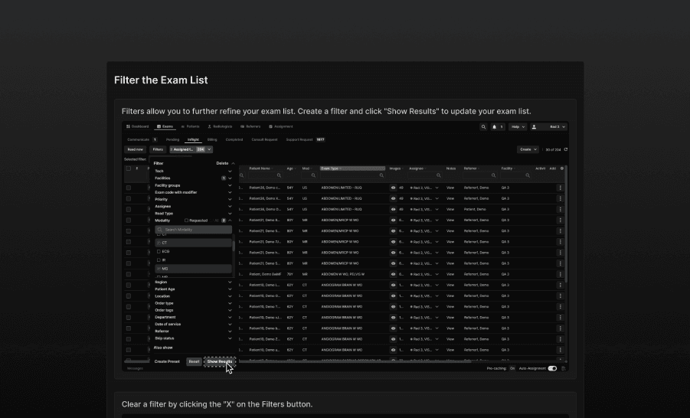The height and width of the screenshot is (418, 690).
Task: Click search icon in Mod column filter
Action: click(313, 175)
